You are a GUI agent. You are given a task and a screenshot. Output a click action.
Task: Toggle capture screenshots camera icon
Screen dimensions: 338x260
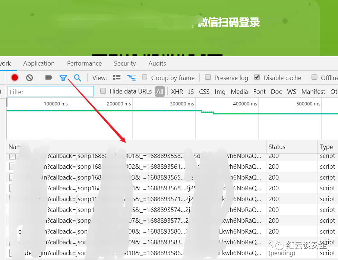tap(49, 77)
